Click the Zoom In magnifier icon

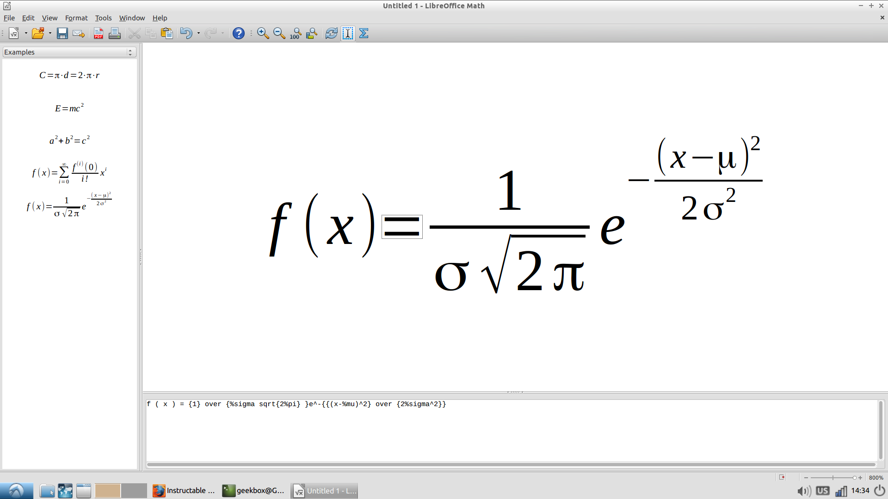coord(263,33)
